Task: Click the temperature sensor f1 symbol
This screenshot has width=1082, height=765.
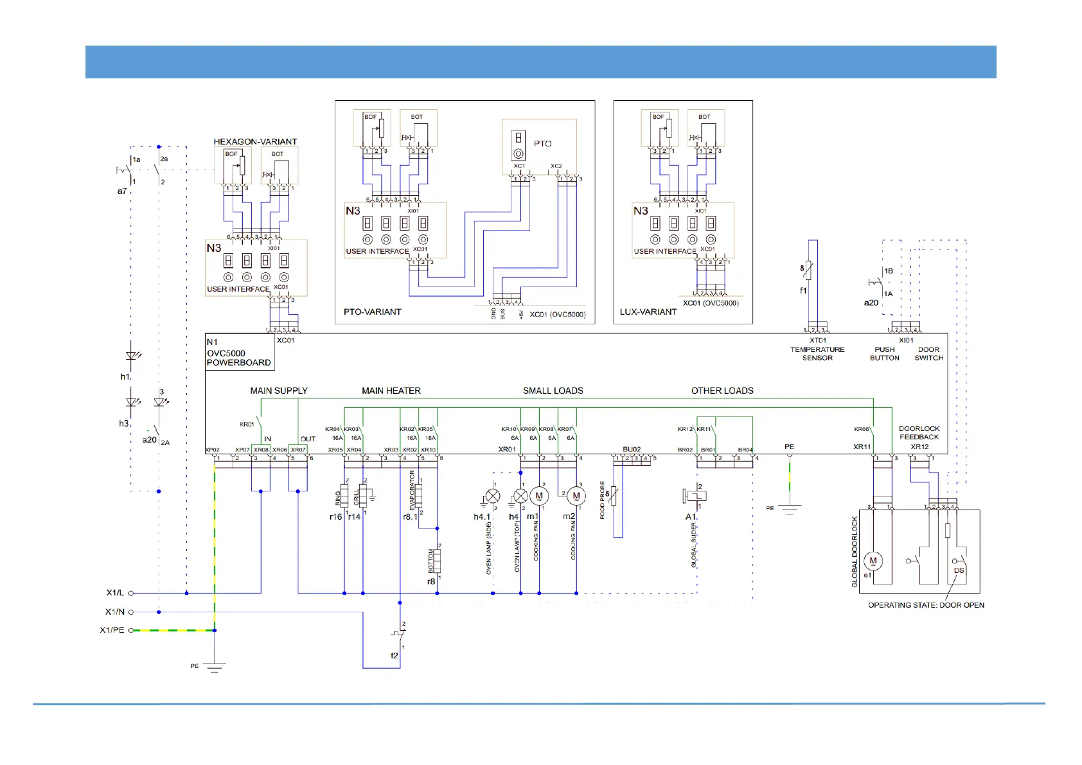Action: coord(808,270)
